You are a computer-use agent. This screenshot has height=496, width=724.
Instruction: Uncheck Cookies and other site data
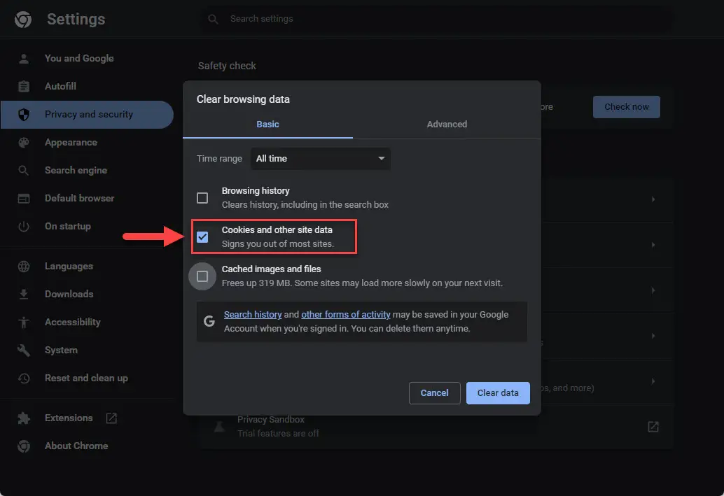[202, 237]
